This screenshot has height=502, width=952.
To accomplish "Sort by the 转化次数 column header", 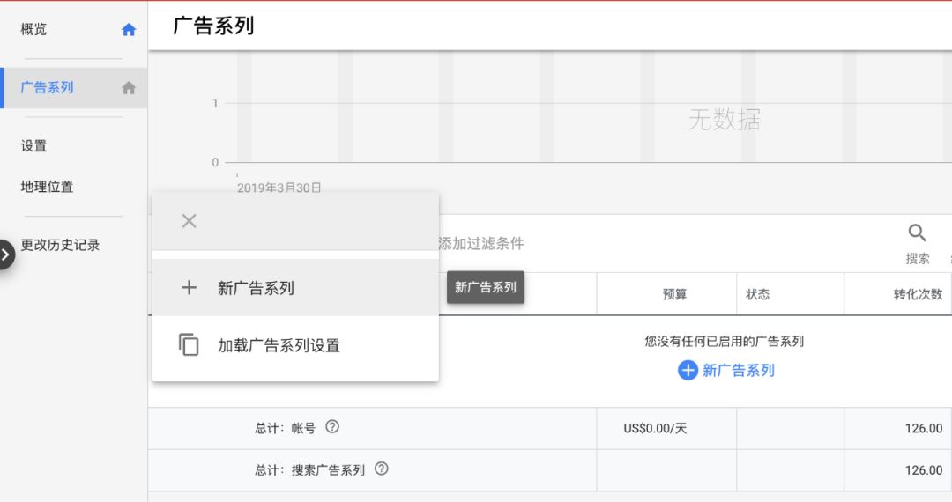I will 918,294.
